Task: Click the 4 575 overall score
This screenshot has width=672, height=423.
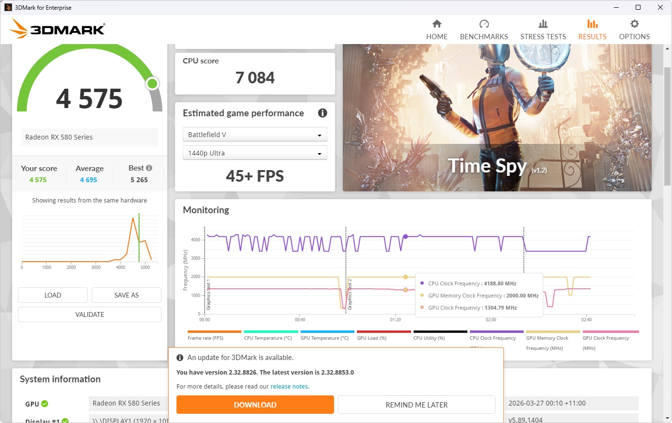Action: 89,99
